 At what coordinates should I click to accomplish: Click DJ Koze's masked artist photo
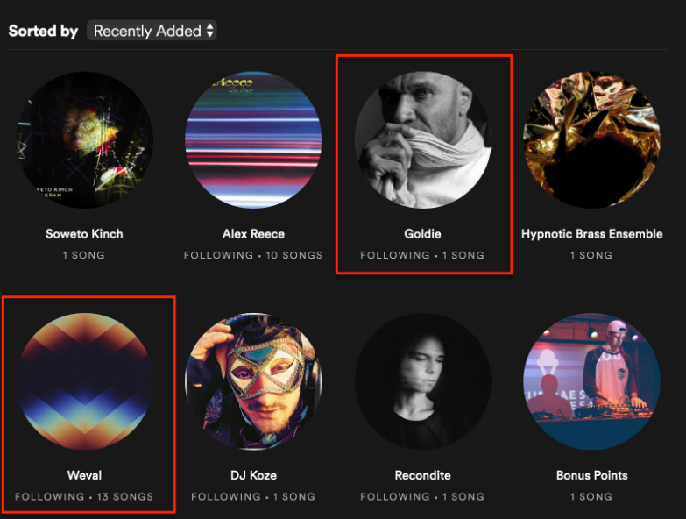(253, 382)
